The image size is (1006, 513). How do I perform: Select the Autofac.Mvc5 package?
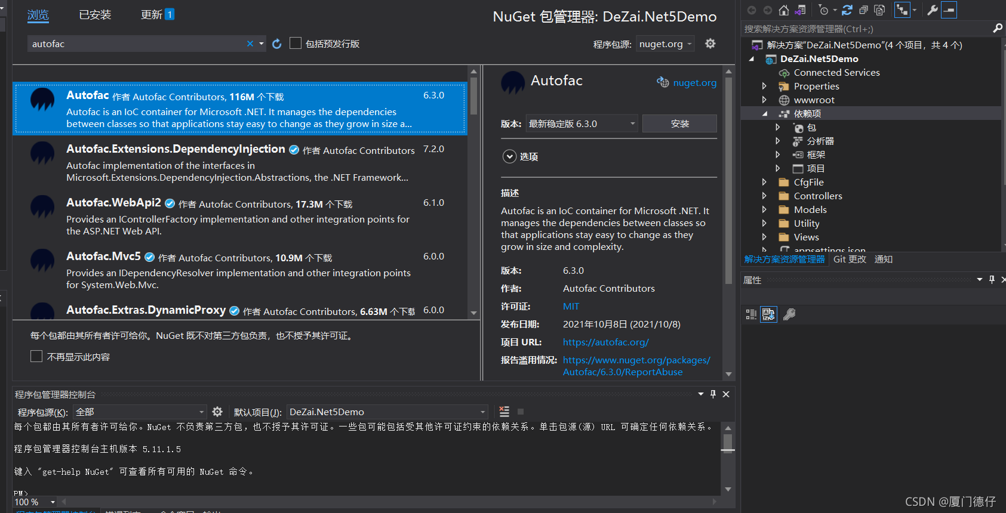[240, 270]
